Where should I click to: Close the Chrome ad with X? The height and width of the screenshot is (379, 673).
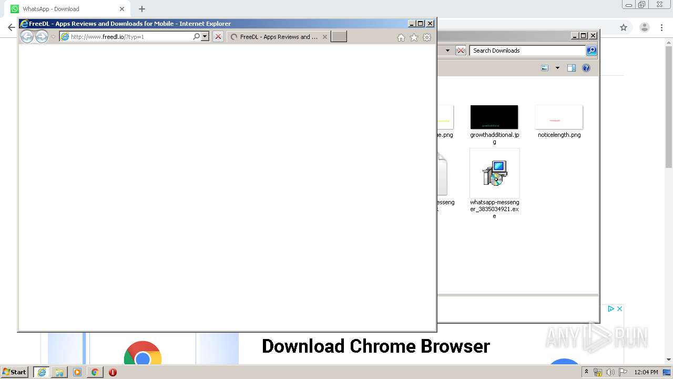point(619,309)
